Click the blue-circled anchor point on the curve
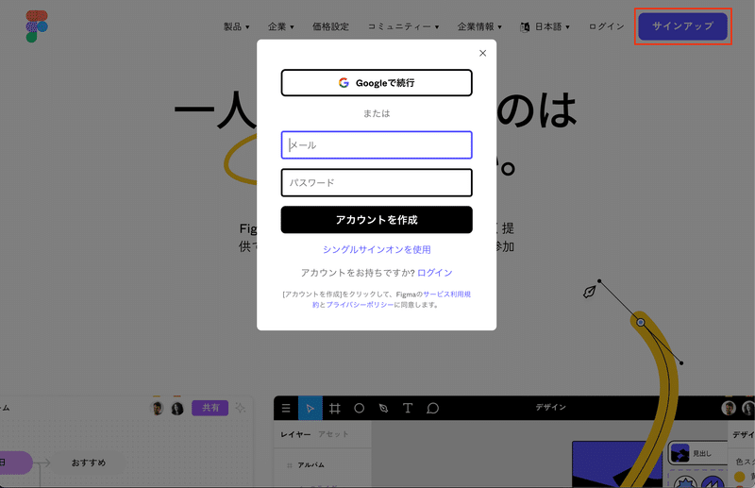Viewport: 755px width, 488px height. click(641, 322)
